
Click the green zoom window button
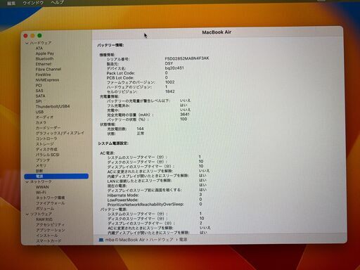point(39,36)
